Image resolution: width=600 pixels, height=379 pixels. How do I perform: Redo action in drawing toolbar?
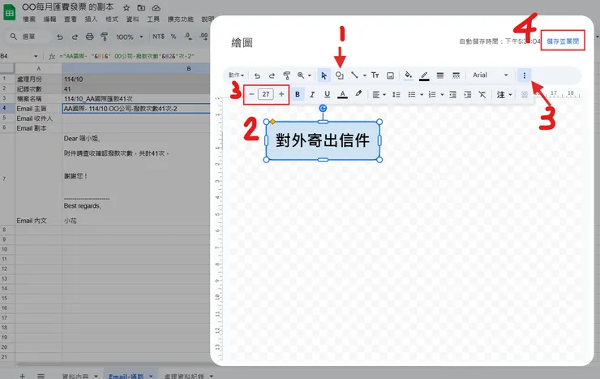[x=272, y=75]
